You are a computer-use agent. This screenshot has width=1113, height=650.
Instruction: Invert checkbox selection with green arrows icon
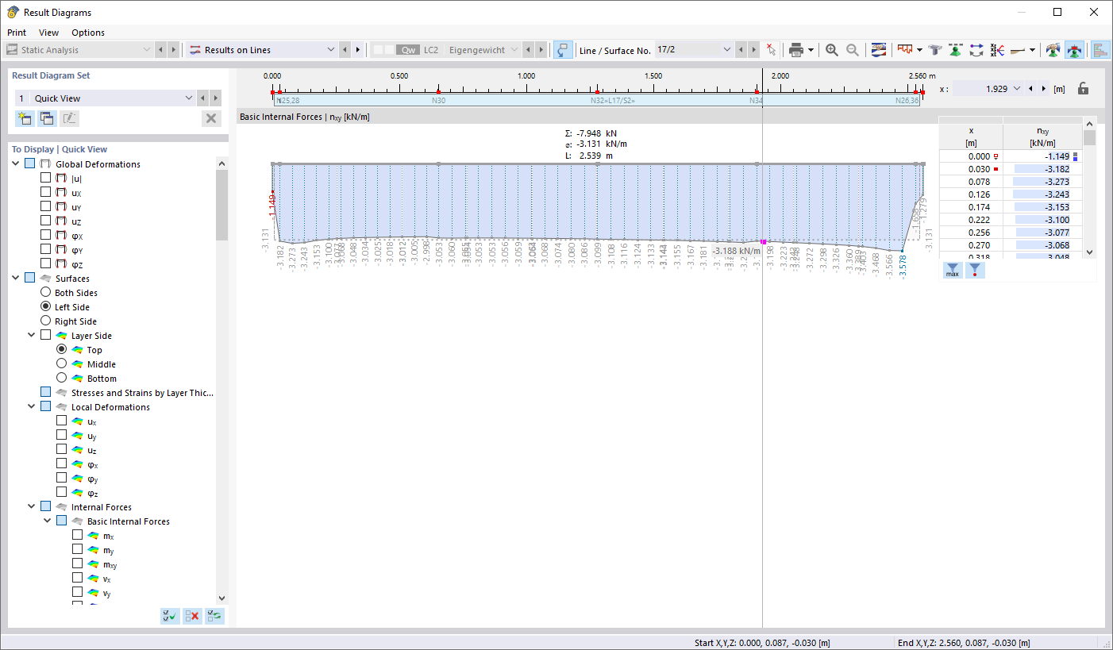point(214,616)
